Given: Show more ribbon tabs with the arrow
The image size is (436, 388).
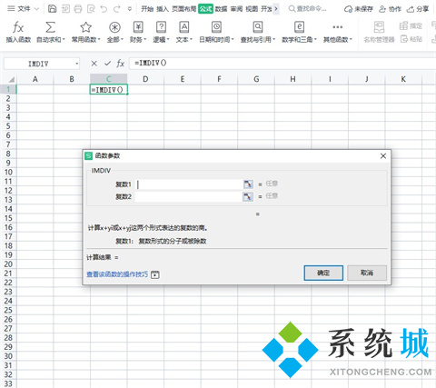Looking at the screenshot, I should click(x=276, y=9).
